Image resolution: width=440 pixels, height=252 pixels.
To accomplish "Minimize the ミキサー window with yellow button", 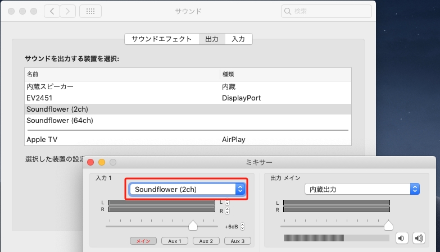I will 102,162.
